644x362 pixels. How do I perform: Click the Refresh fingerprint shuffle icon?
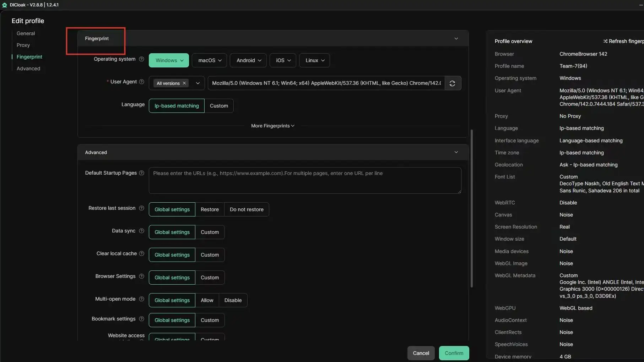[605, 41]
